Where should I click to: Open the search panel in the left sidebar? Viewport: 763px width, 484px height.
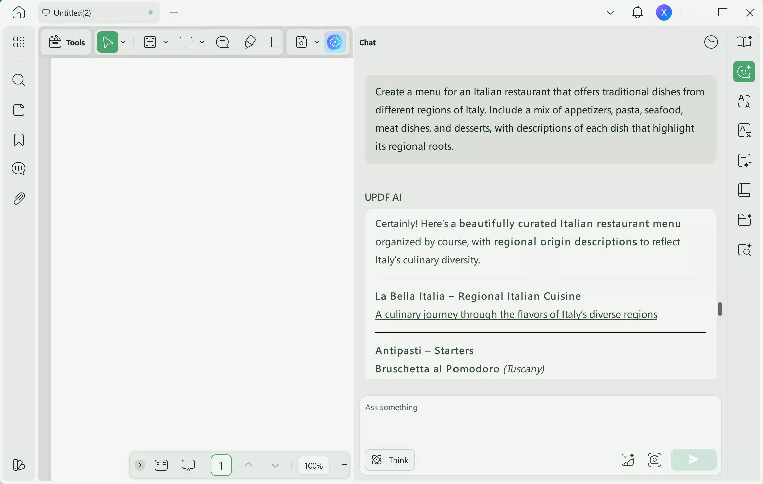[x=19, y=80]
